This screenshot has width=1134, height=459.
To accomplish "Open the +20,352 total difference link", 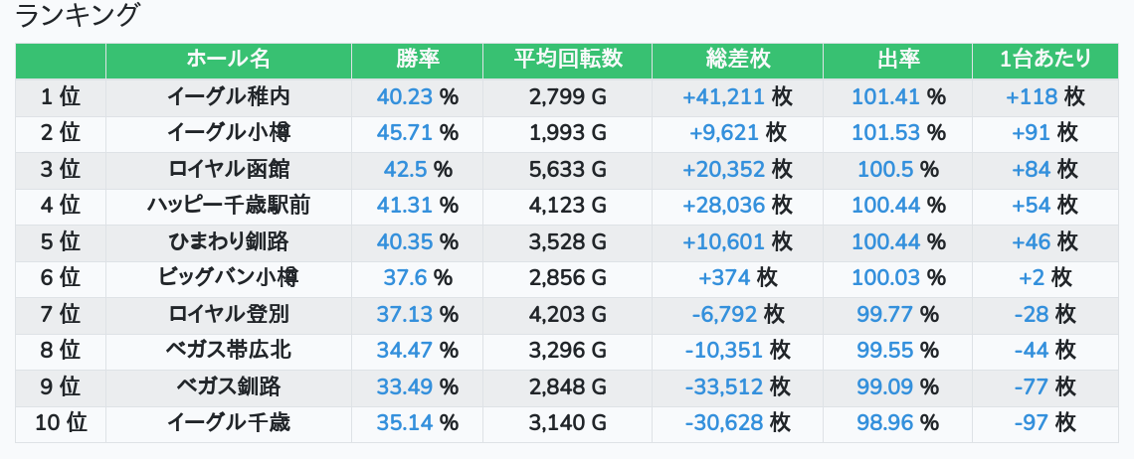I will coord(723,170).
